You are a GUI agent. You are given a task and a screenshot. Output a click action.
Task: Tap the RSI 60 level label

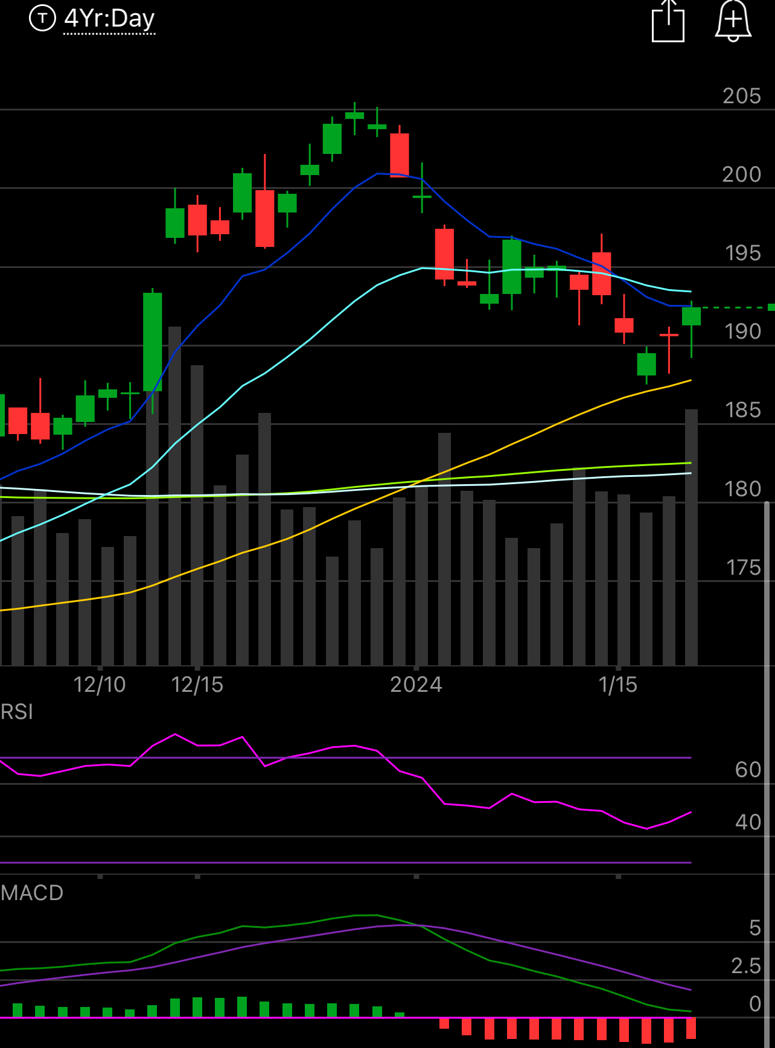(748, 770)
